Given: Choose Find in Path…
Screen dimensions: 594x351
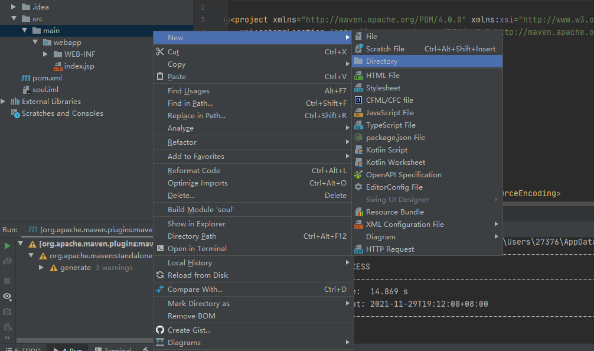Looking at the screenshot, I should tap(253, 103).
